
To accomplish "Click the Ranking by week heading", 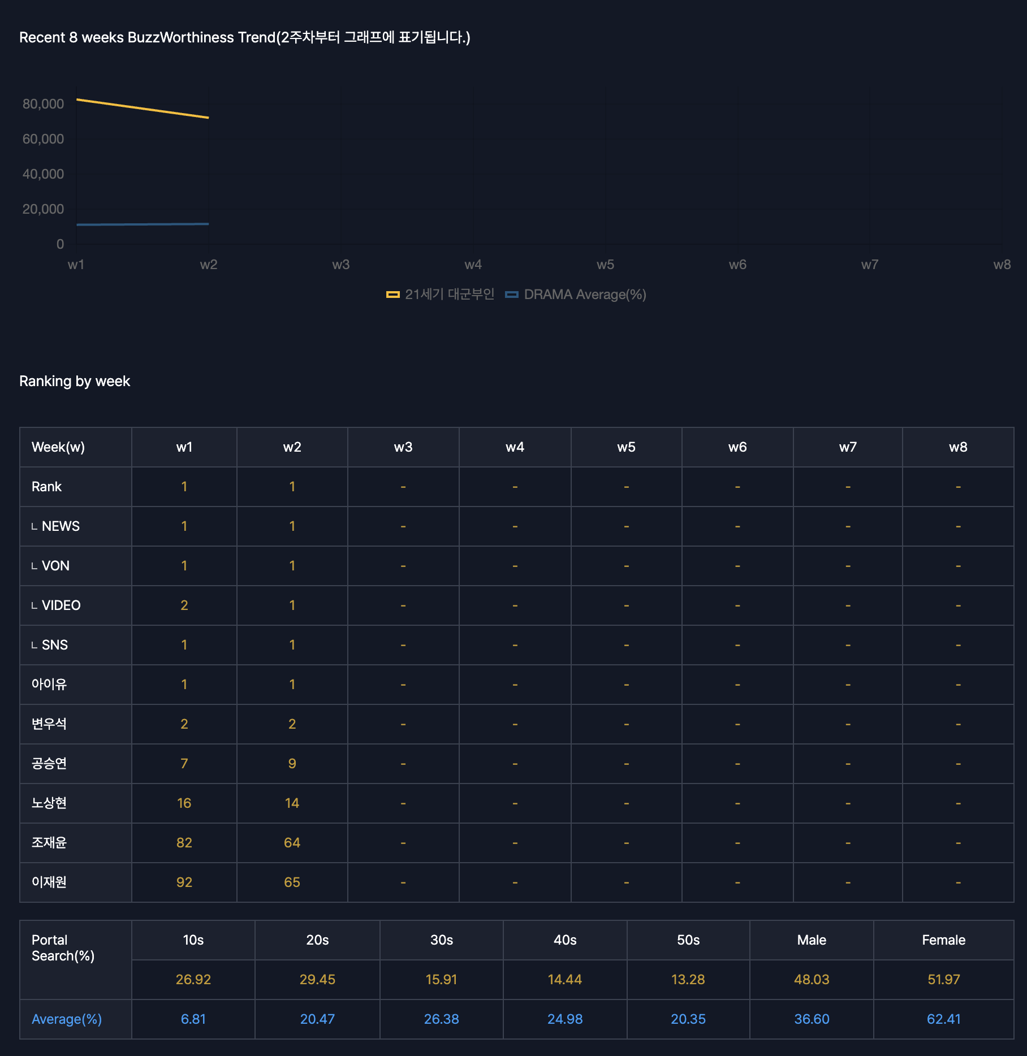I will tap(75, 381).
